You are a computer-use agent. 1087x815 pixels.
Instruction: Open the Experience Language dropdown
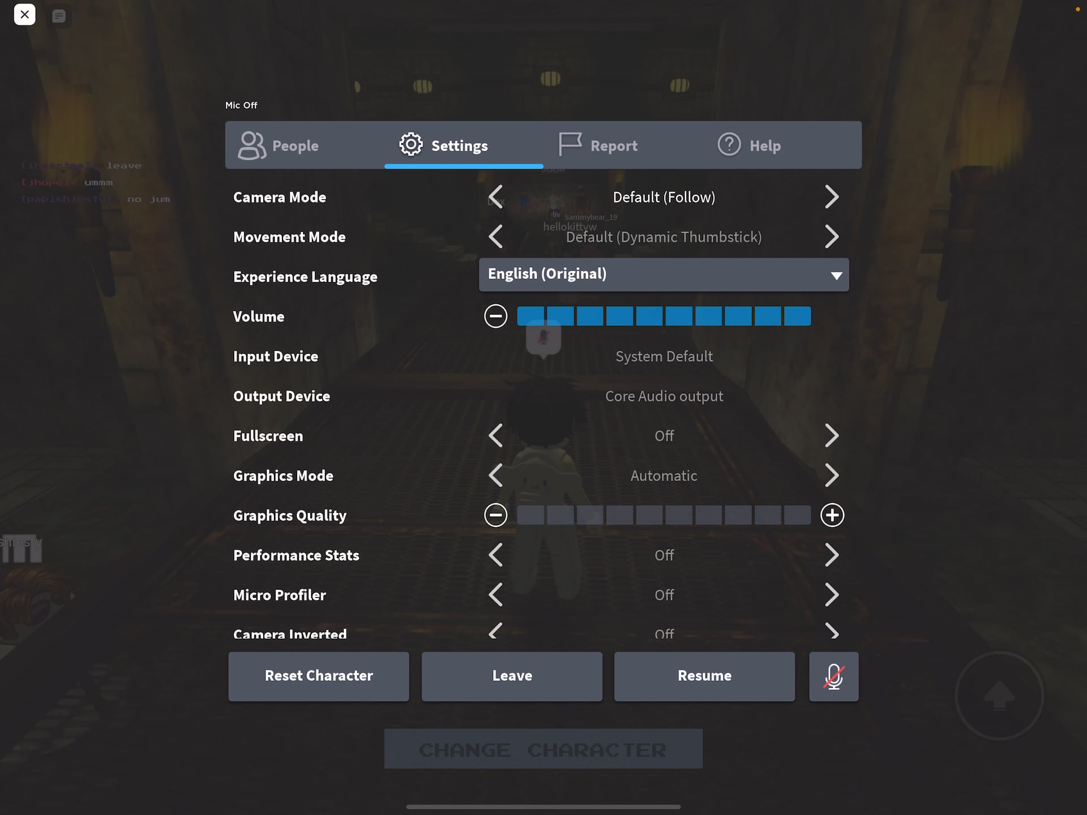pos(664,274)
